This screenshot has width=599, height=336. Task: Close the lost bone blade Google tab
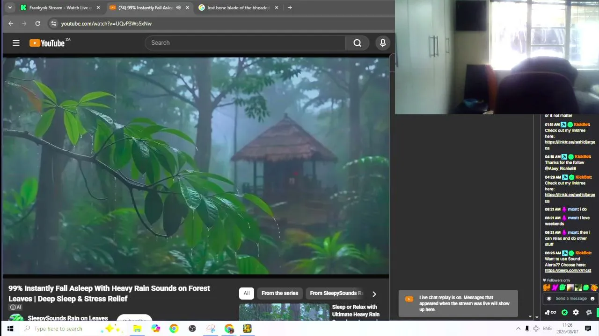pos(277,7)
